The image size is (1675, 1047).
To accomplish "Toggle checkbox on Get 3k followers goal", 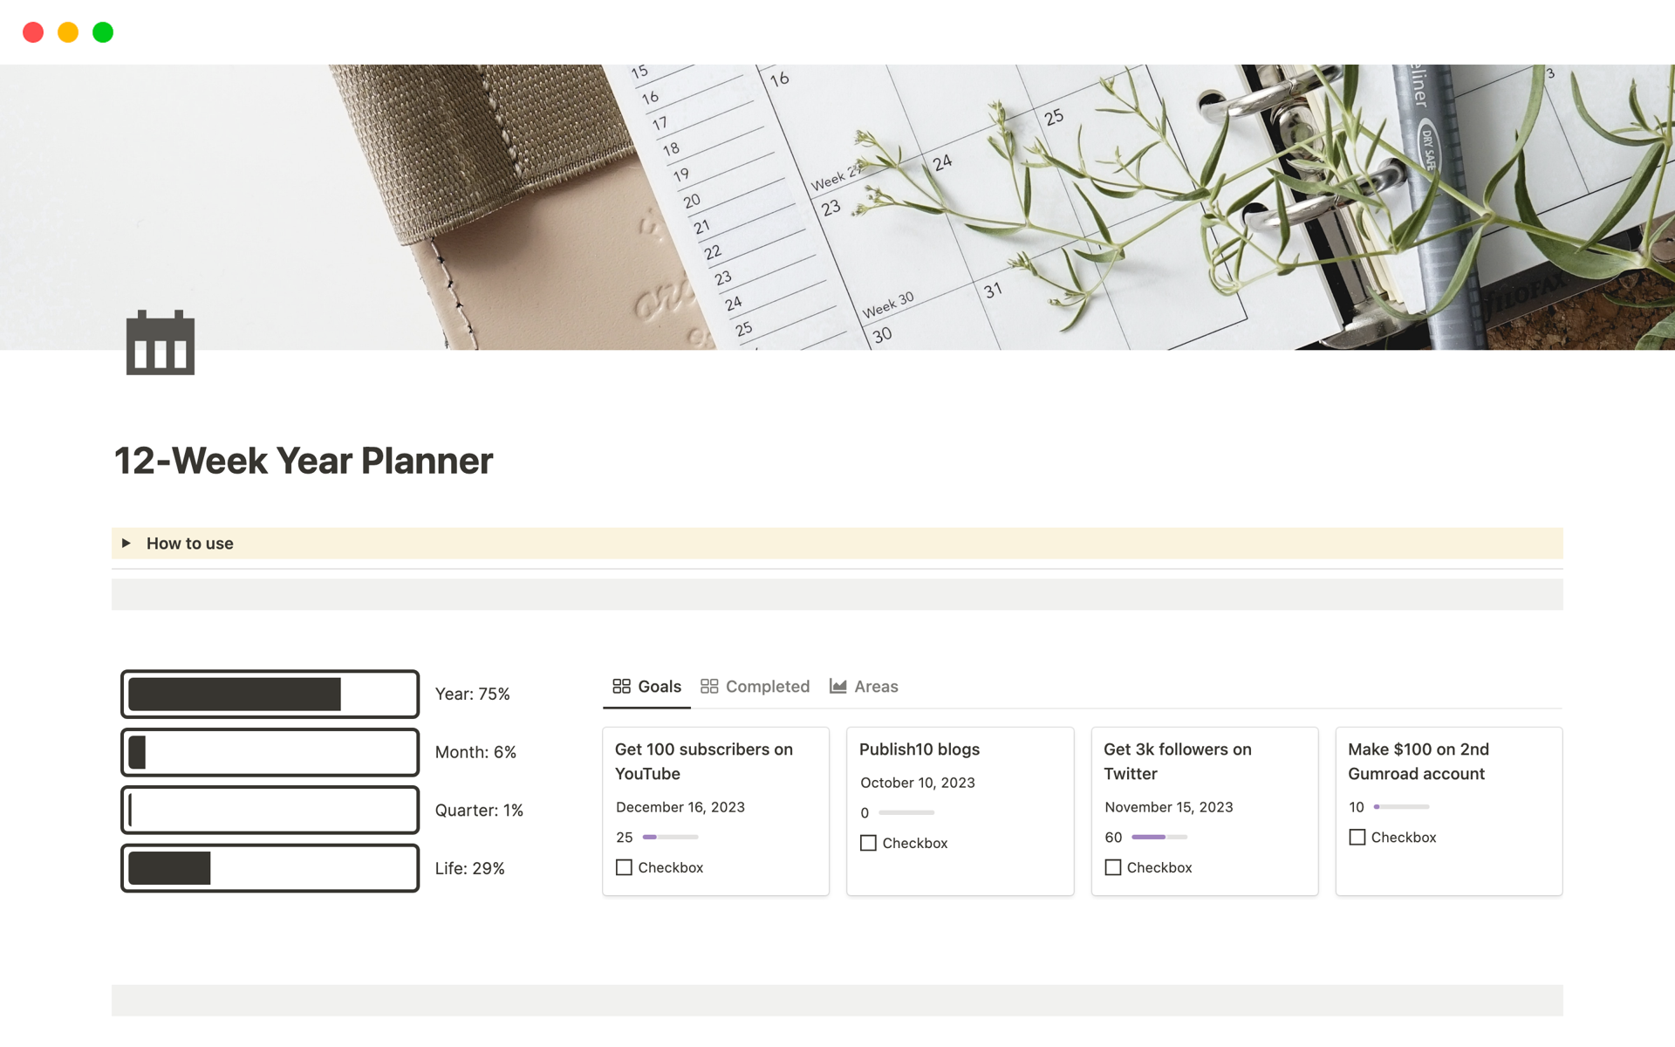I will (1111, 866).
